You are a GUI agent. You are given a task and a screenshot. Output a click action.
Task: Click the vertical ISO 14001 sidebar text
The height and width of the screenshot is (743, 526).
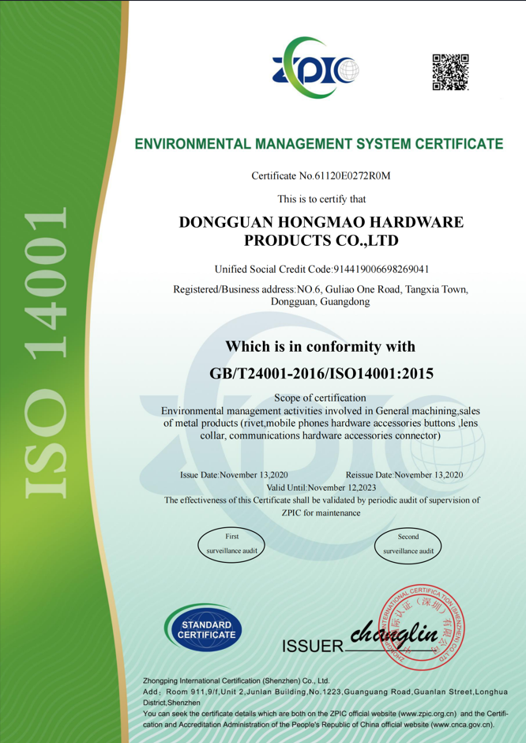46,353
